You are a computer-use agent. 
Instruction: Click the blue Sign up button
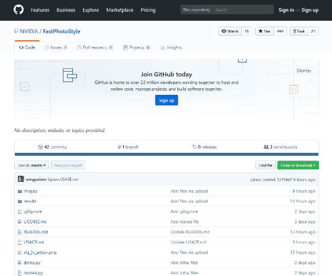coord(167,100)
